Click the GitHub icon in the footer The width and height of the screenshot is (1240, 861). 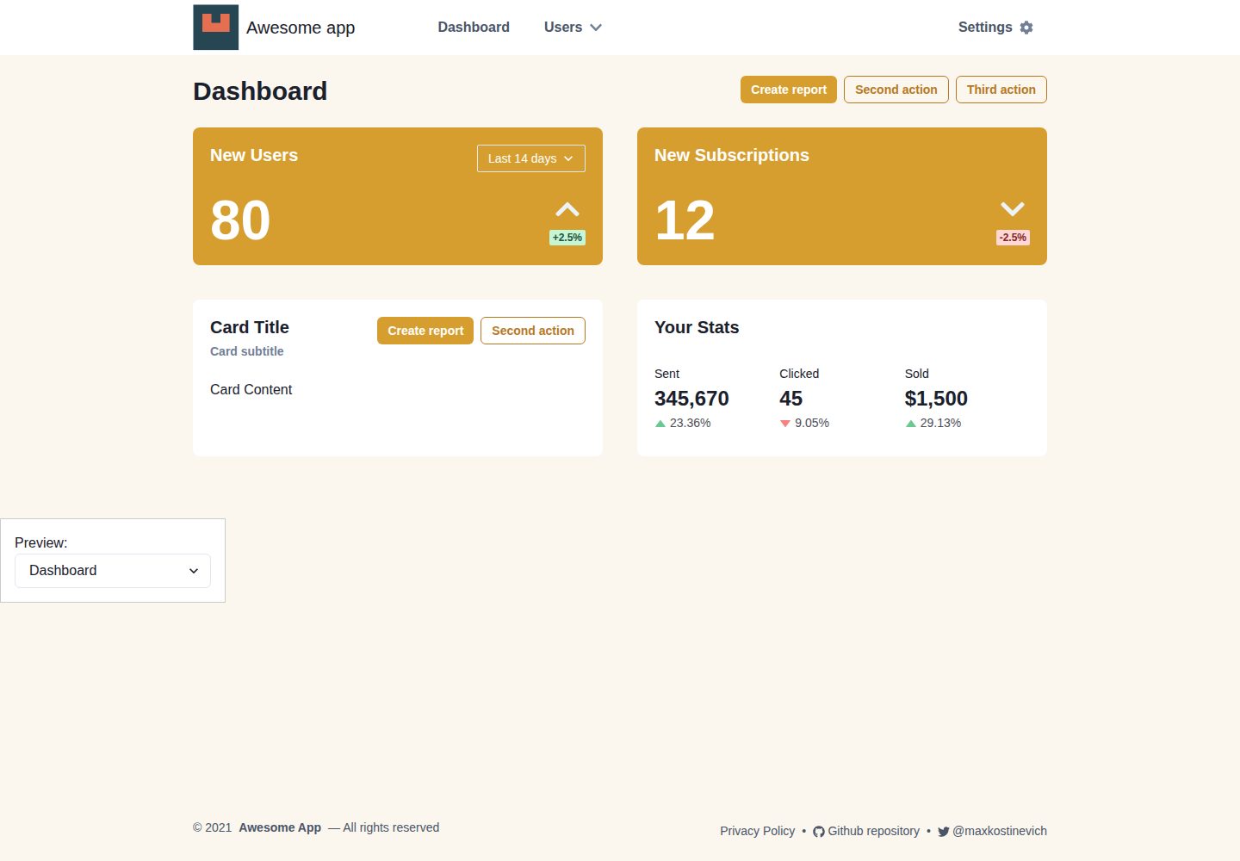(819, 832)
